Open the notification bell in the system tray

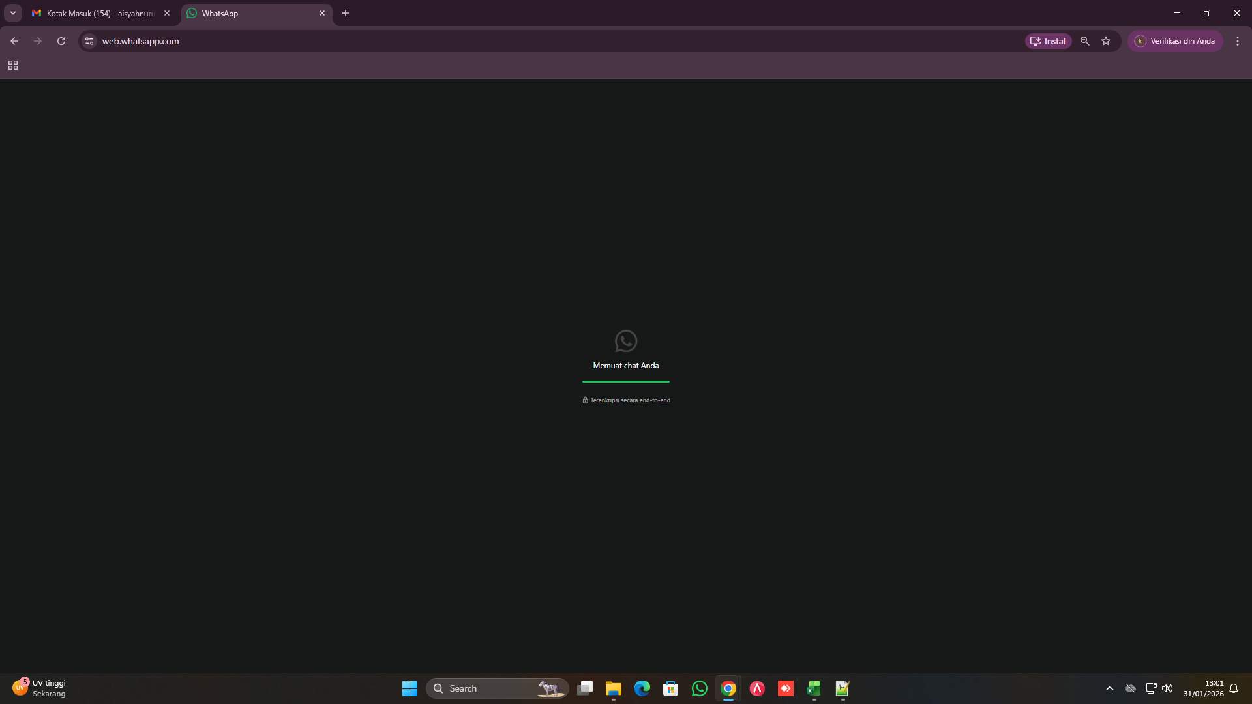point(1234,688)
